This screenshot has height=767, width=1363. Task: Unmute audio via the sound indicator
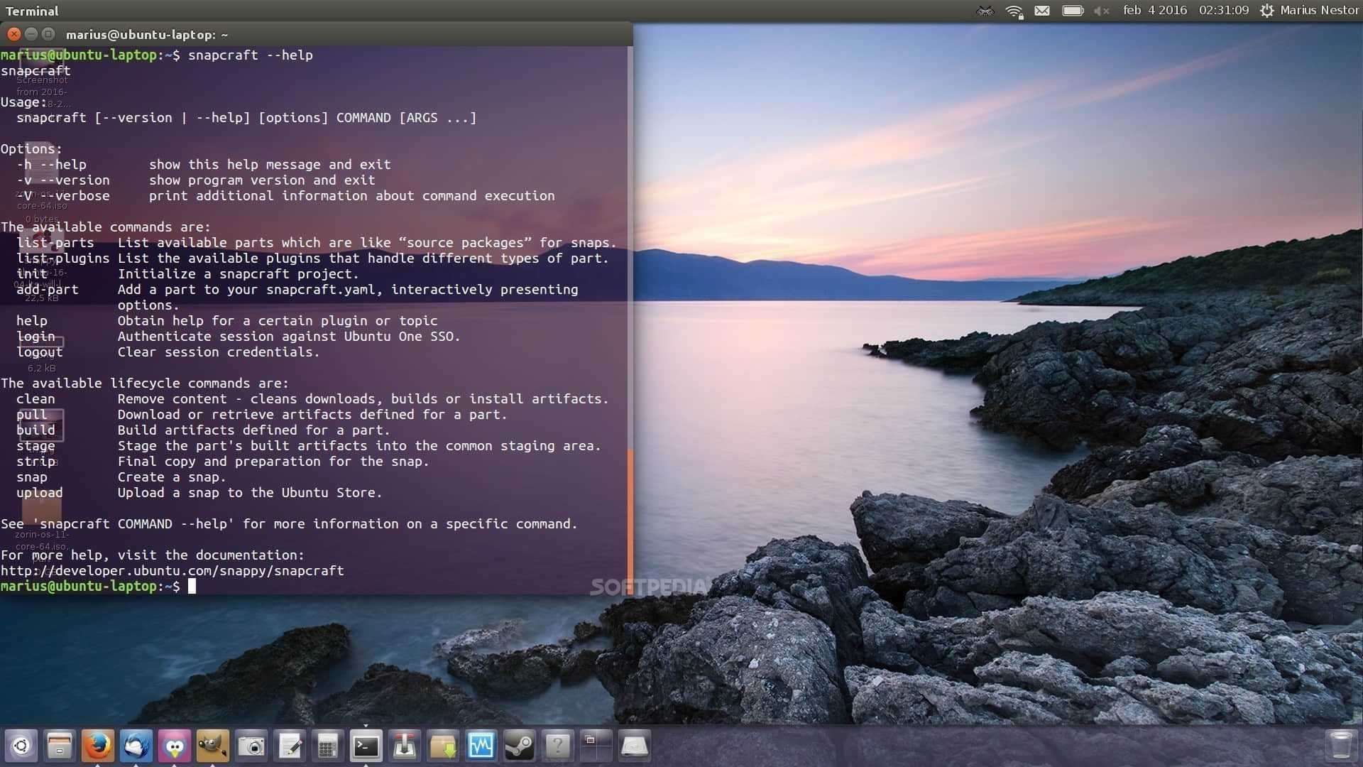[1101, 11]
